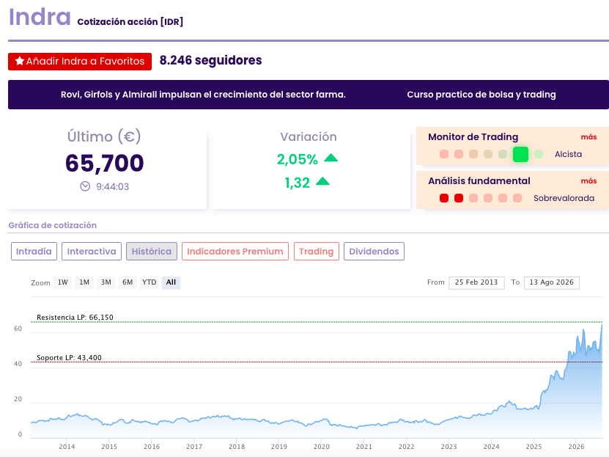The width and height of the screenshot is (609, 457).
Task: Click the green up arrow beside 1,32
Action: [322, 181]
